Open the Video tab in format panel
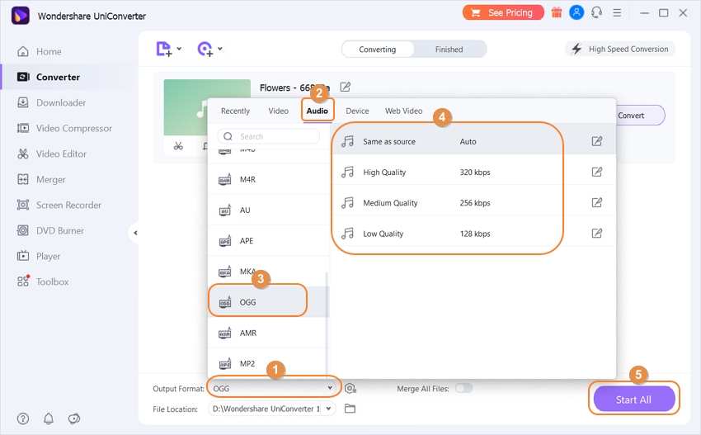Viewport: 701px width, 435px height. tap(278, 111)
